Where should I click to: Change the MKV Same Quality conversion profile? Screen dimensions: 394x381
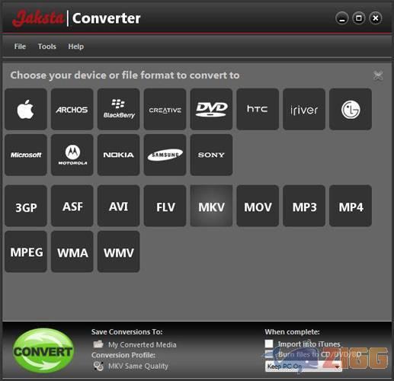click(138, 366)
